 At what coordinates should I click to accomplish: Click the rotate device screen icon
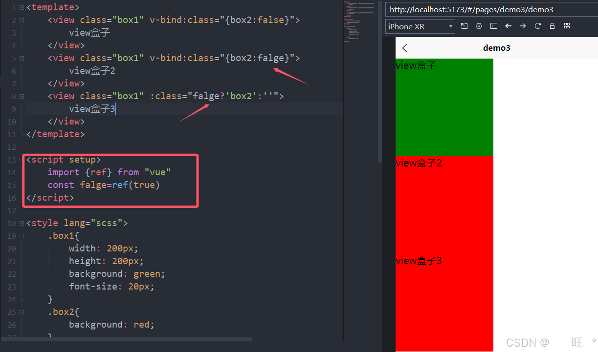(464, 26)
